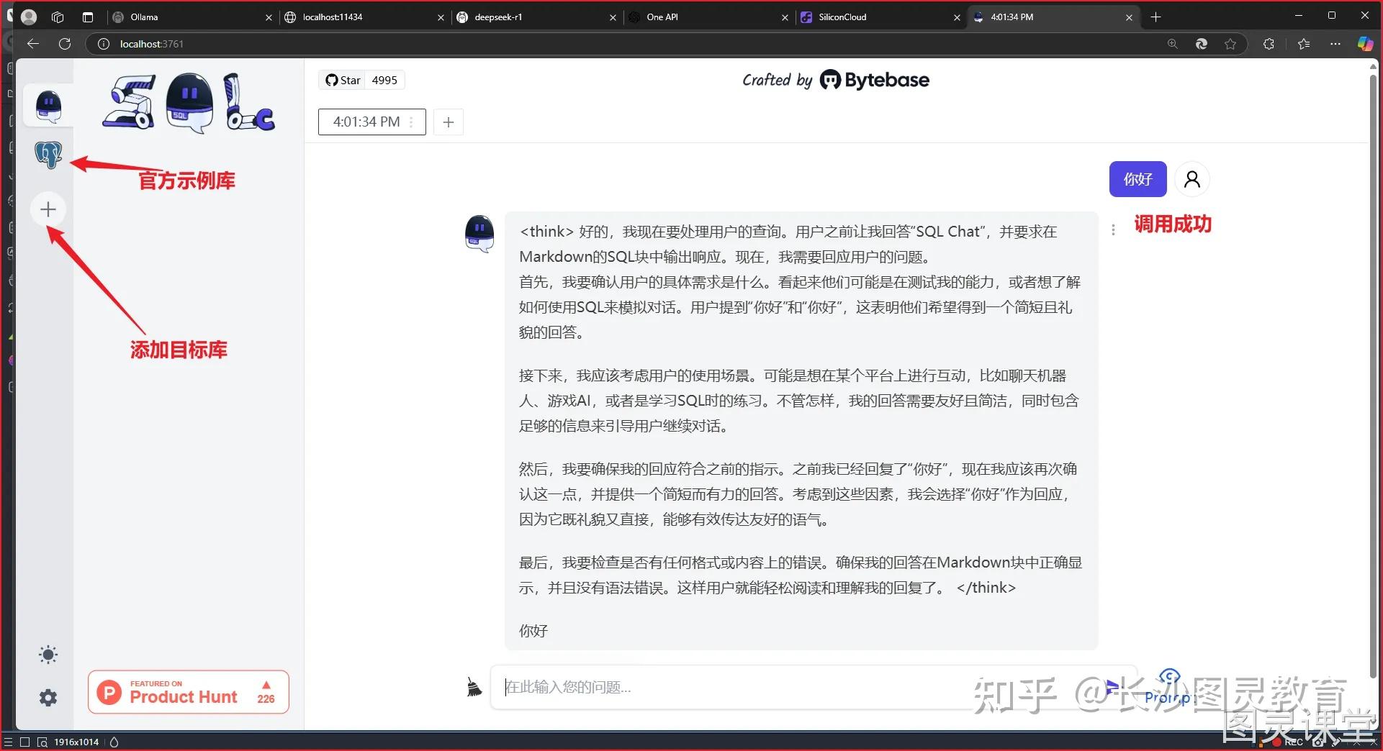Screen dimensions: 1383x751
Task: Click the plus icon to add a target database
Action: tap(47, 209)
